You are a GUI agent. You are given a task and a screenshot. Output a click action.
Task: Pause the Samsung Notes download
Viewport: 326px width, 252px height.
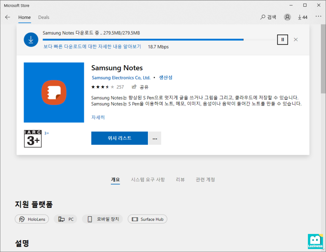(x=282, y=40)
